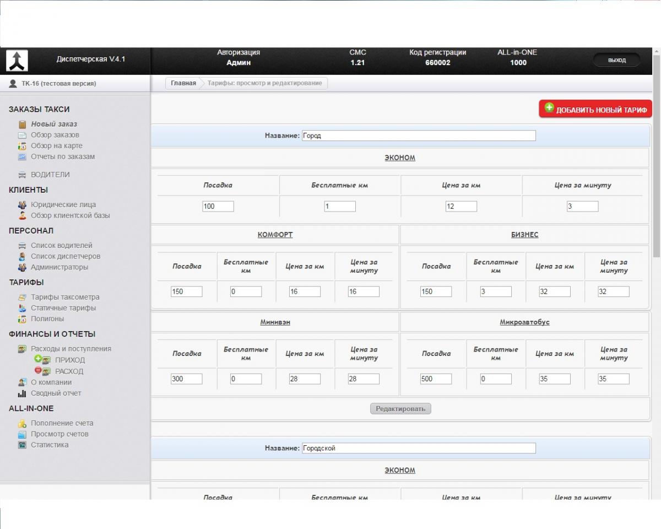Click the Микроавтобус section heading
This screenshot has width=661, height=529.
pyautogui.click(x=524, y=322)
